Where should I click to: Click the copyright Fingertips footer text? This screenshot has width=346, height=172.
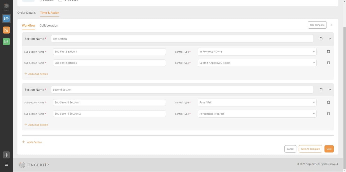coord(318,164)
